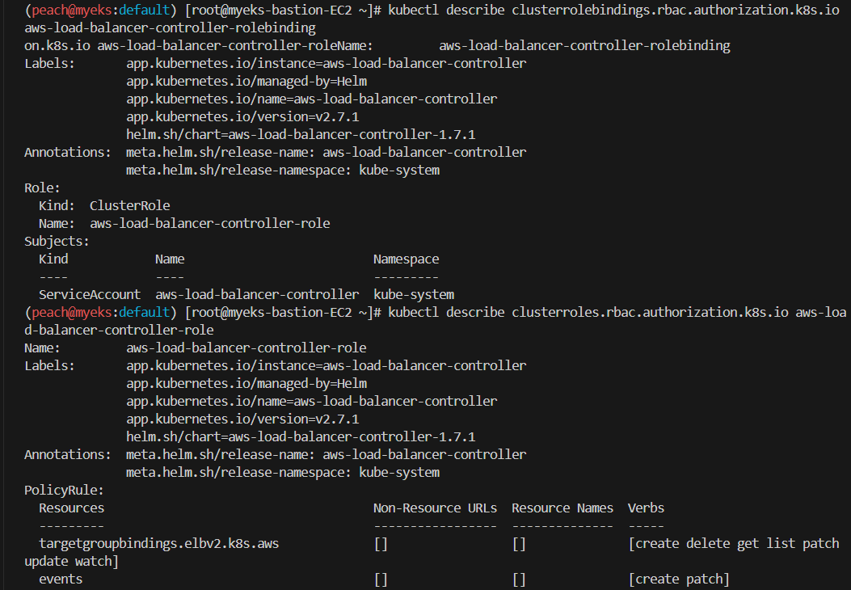Click the 'Resources' column header
Image resolution: width=851 pixels, height=590 pixels.
click(x=72, y=508)
